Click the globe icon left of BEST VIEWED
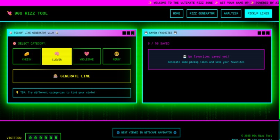Screen dimensions: 280x140 click(118, 132)
